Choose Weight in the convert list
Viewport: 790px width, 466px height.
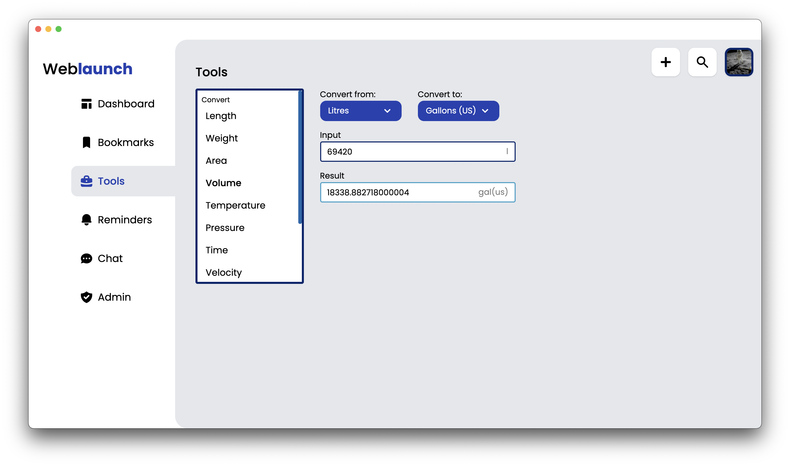[x=221, y=138]
